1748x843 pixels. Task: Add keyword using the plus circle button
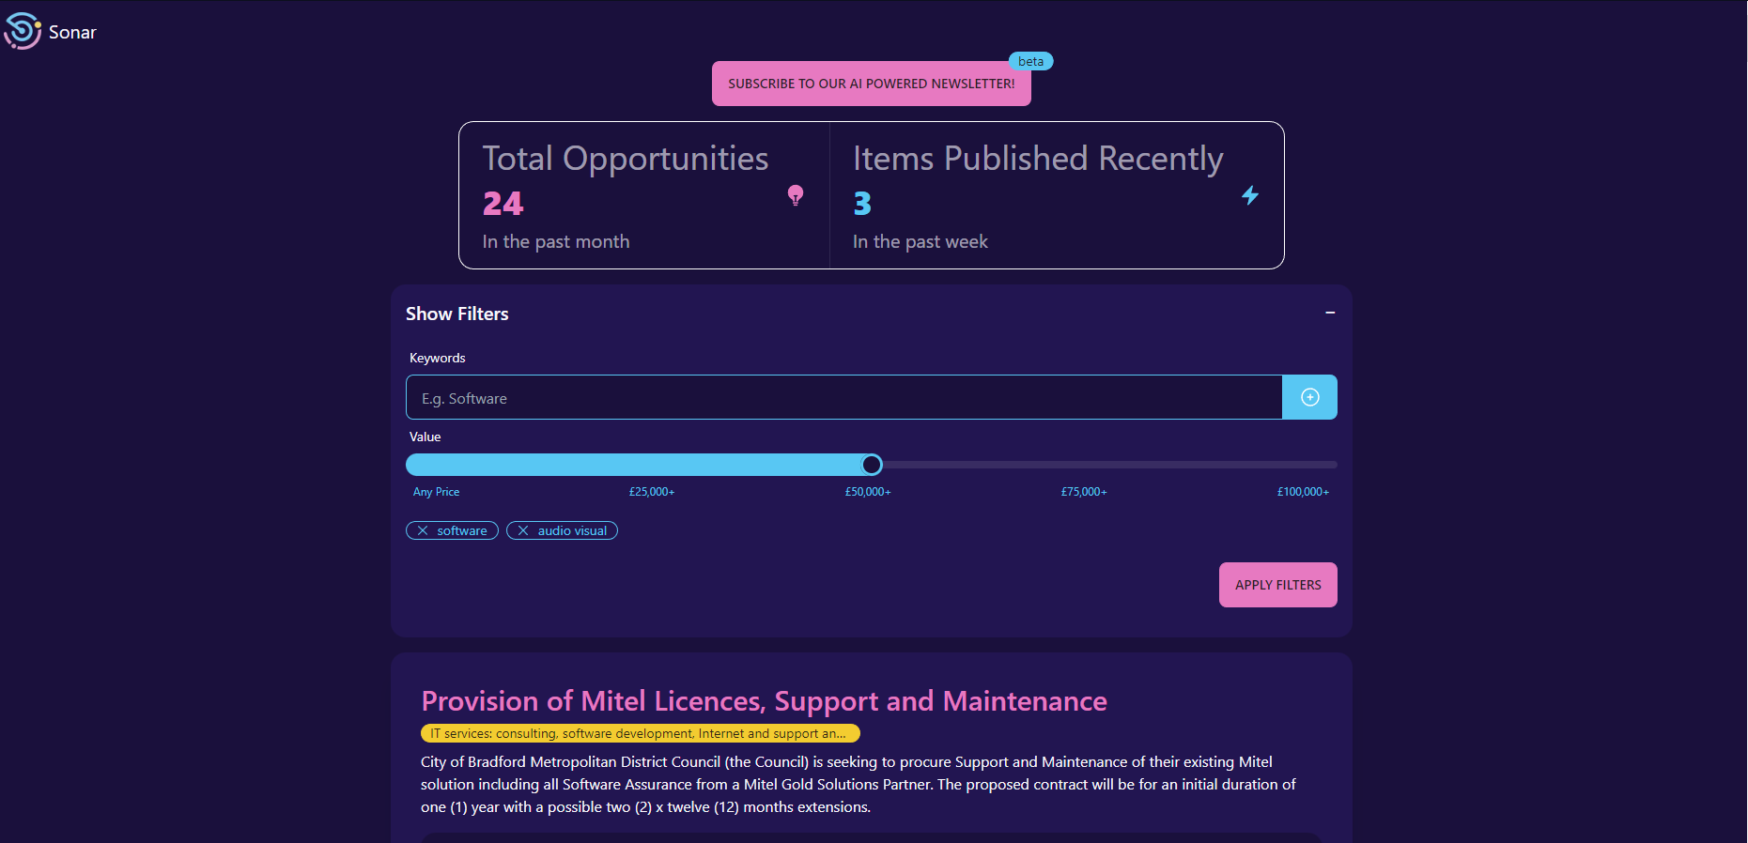tap(1309, 397)
